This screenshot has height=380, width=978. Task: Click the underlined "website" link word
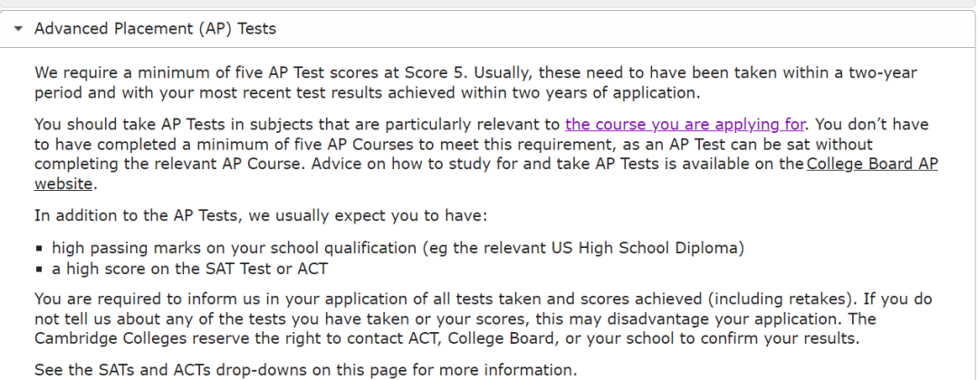point(63,184)
